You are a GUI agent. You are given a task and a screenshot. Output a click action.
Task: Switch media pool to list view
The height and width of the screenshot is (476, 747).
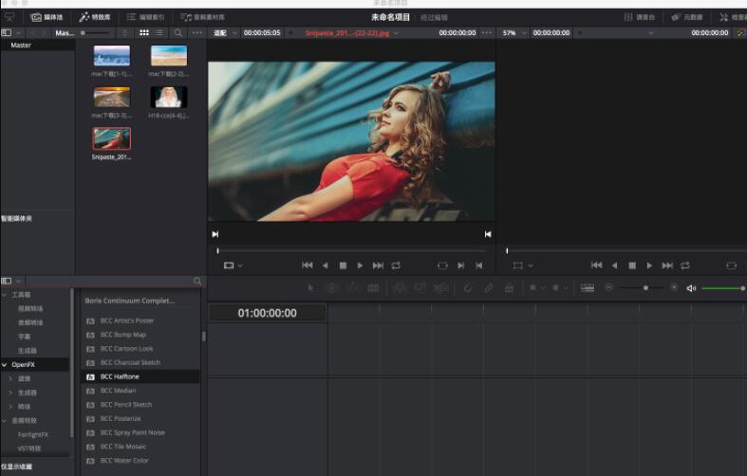[x=159, y=33]
